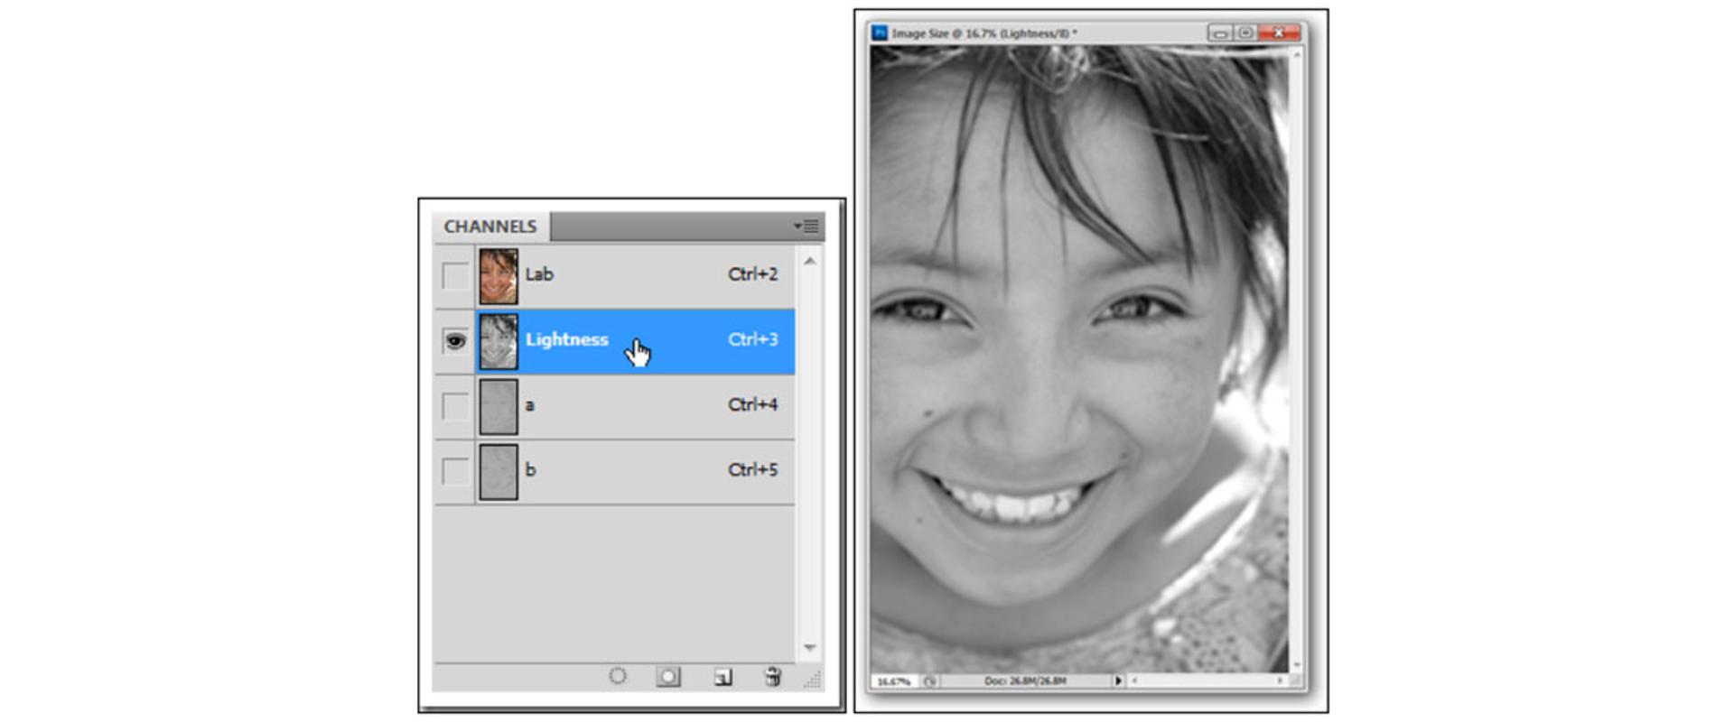Toggle visibility of the b channel
Screen dimensions: 1734x722
pyautogui.click(x=455, y=471)
